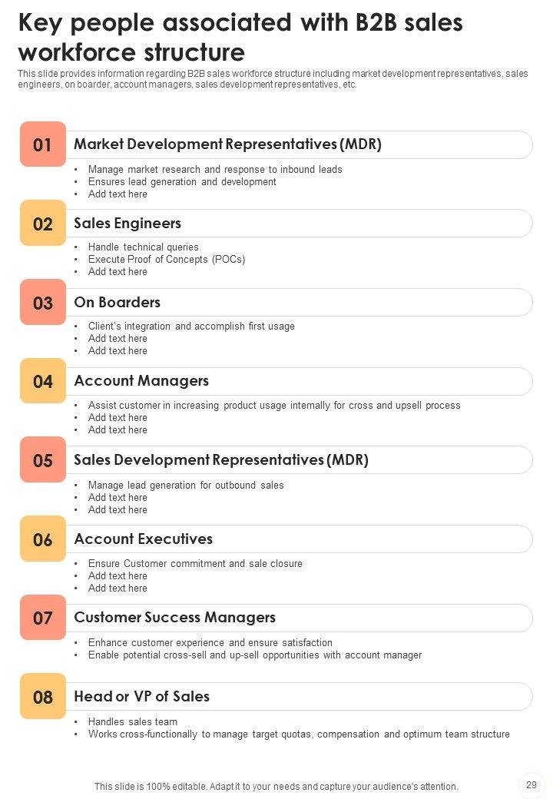This screenshot has width=553, height=799.
Task: Click the yellow 02 number badge
Action: click(x=43, y=224)
